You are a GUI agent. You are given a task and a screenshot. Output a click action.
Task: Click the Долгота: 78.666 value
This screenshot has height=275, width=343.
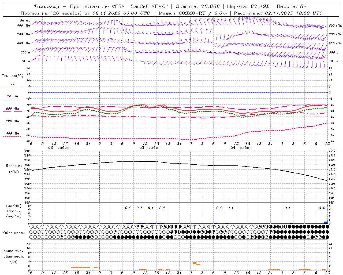pos(198,6)
